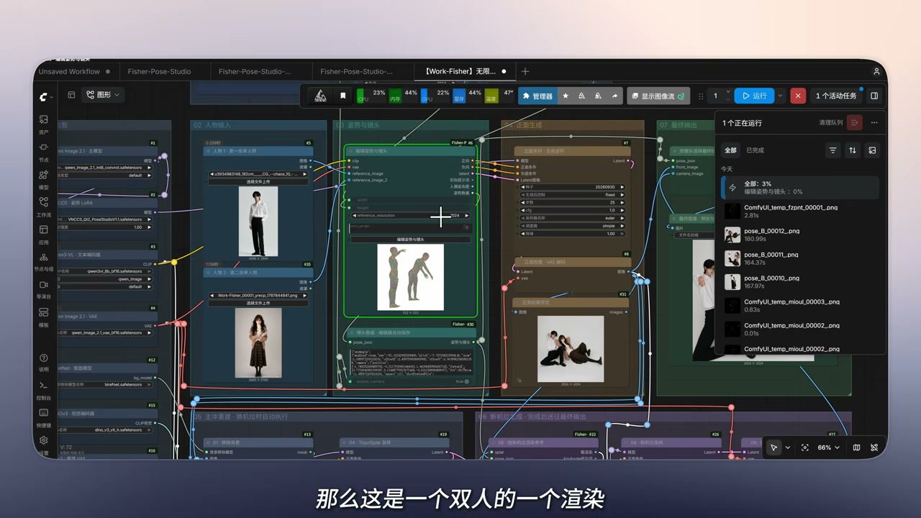Screen dimensions: 921x518
Task: Toggle link visibility icon in bottom bar
Action: pos(874,447)
